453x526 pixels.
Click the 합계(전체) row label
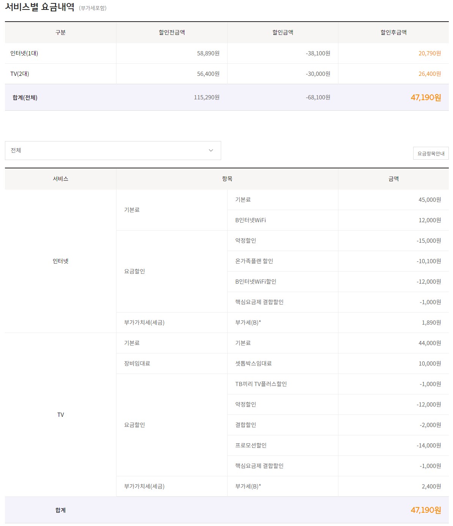pyautogui.click(x=25, y=97)
